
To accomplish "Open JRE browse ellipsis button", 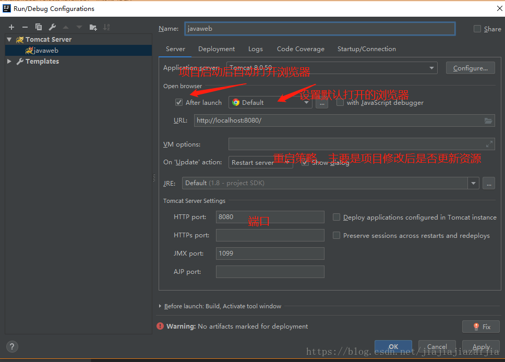I will pyautogui.click(x=489, y=183).
